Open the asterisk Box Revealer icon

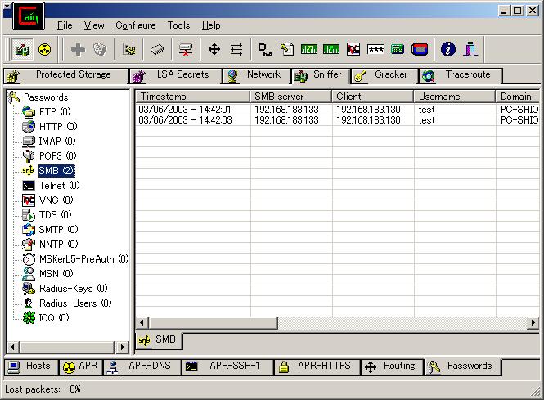coord(375,50)
